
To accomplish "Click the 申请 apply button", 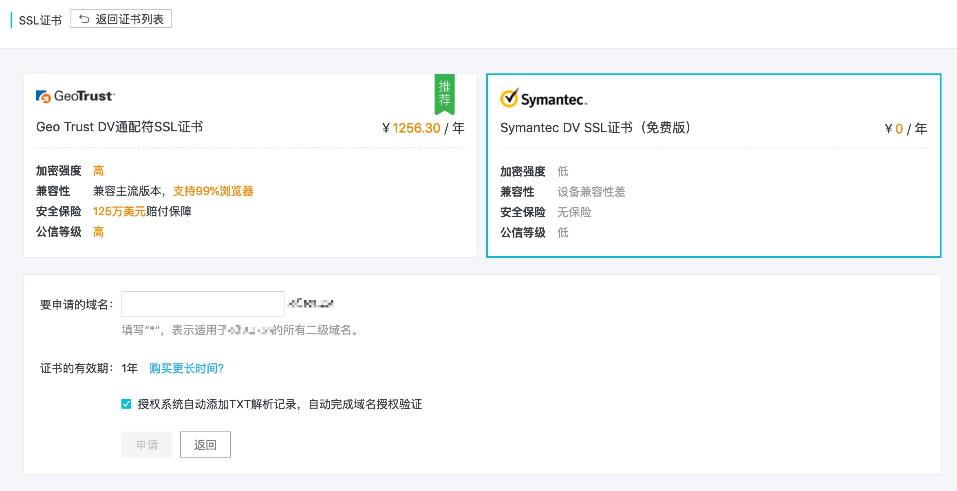I will click(x=147, y=445).
